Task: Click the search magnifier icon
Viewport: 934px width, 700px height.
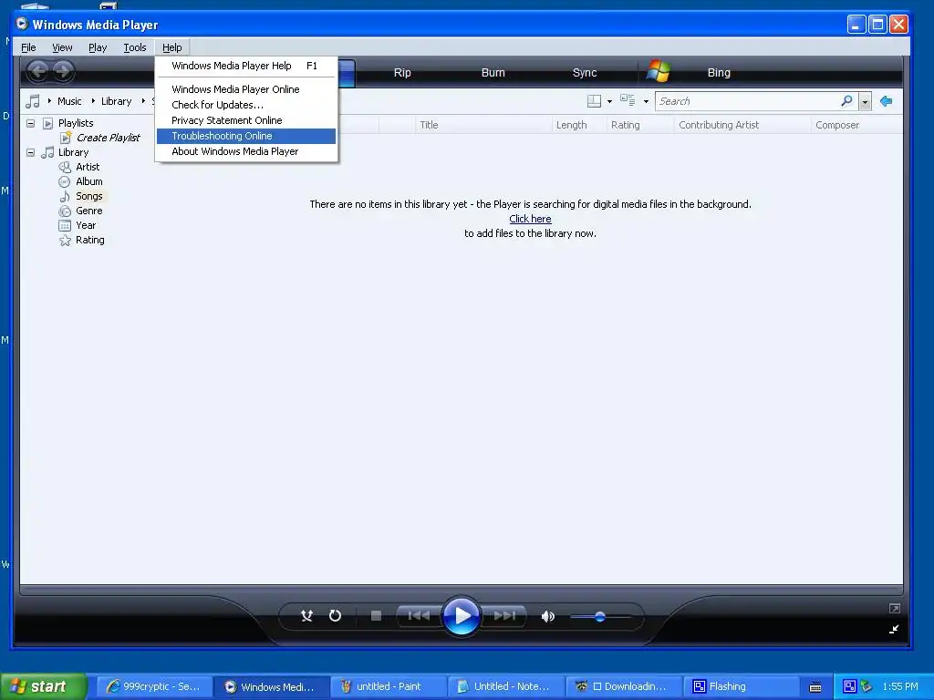Action: click(846, 101)
